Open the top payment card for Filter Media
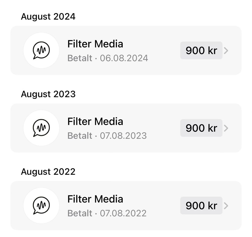 [126, 50]
